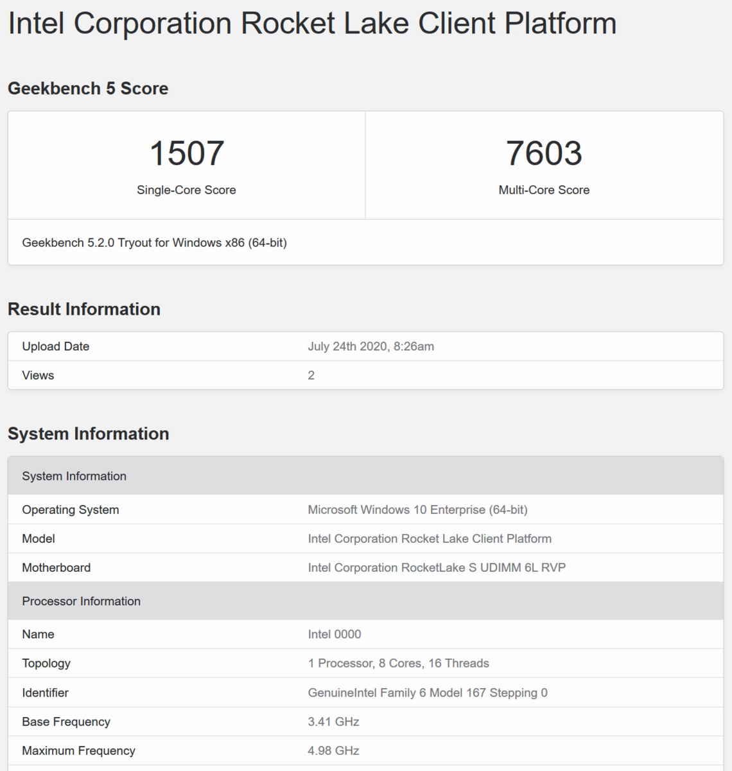Select the 4.98 GHz maximum frequency value
Viewport: 732px width, 771px height.
(333, 750)
